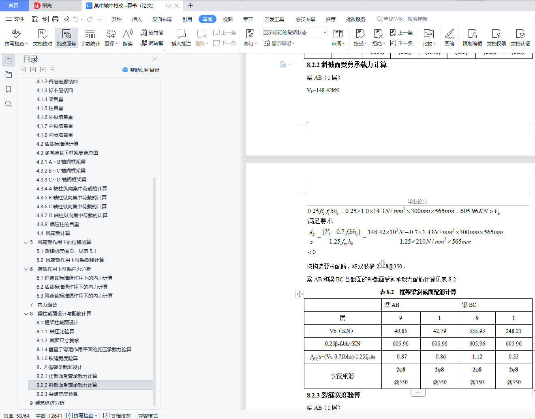
Task: Click the outline panel icon in left sidebar
Action: 8,60
